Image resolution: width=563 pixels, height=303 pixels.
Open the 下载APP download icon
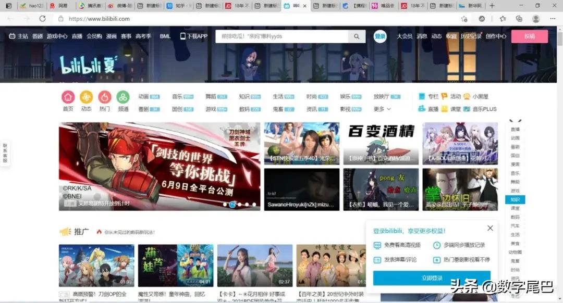click(x=183, y=36)
